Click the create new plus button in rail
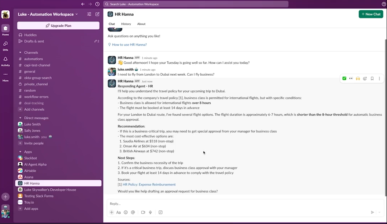 [5, 197]
